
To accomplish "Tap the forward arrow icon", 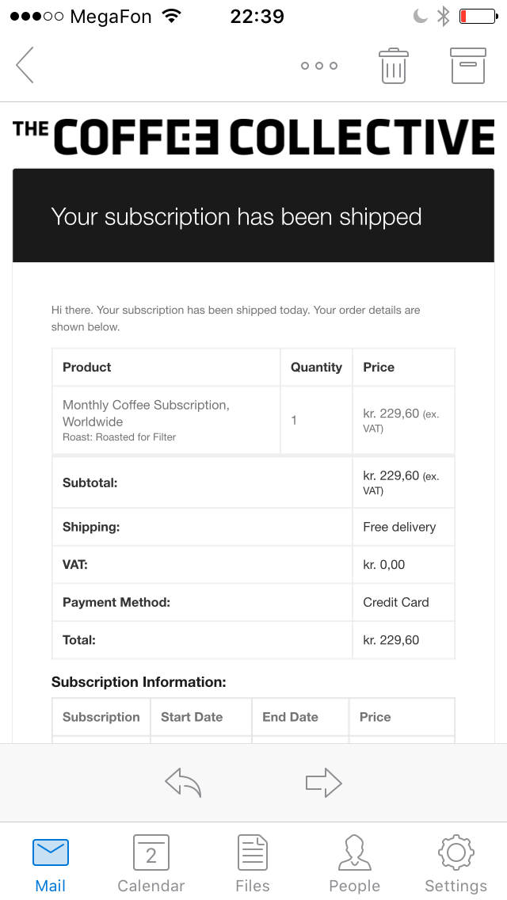I will coord(323,784).
